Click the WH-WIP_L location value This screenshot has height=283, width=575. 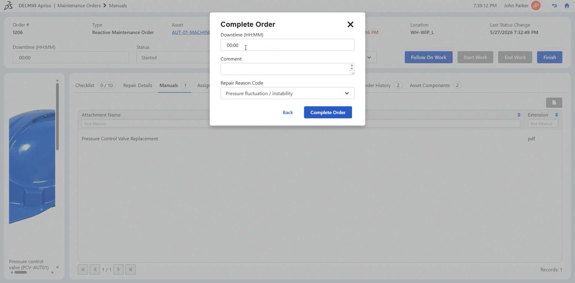(x=422, y=32)
